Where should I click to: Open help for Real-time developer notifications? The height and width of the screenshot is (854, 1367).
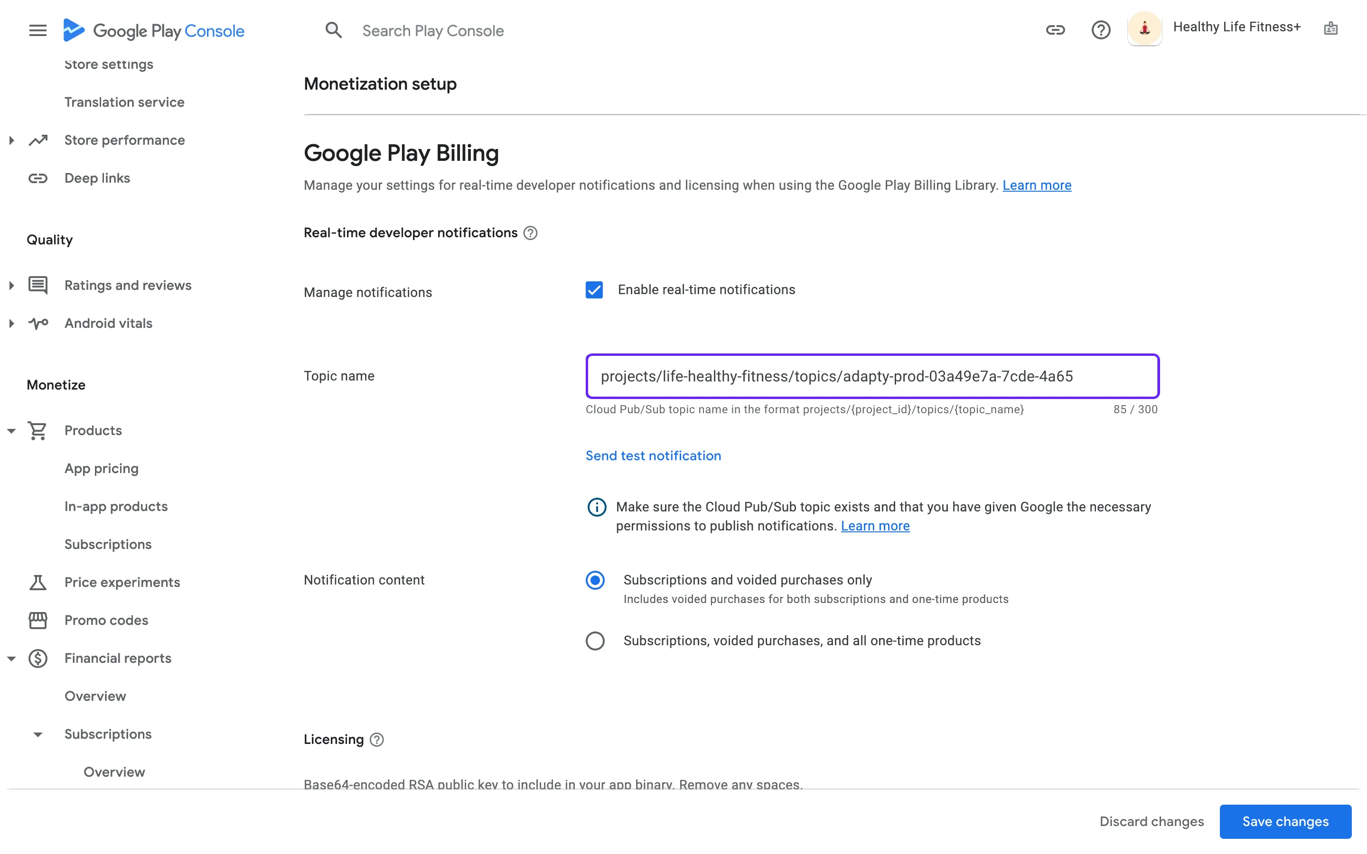tap(530, 233)
